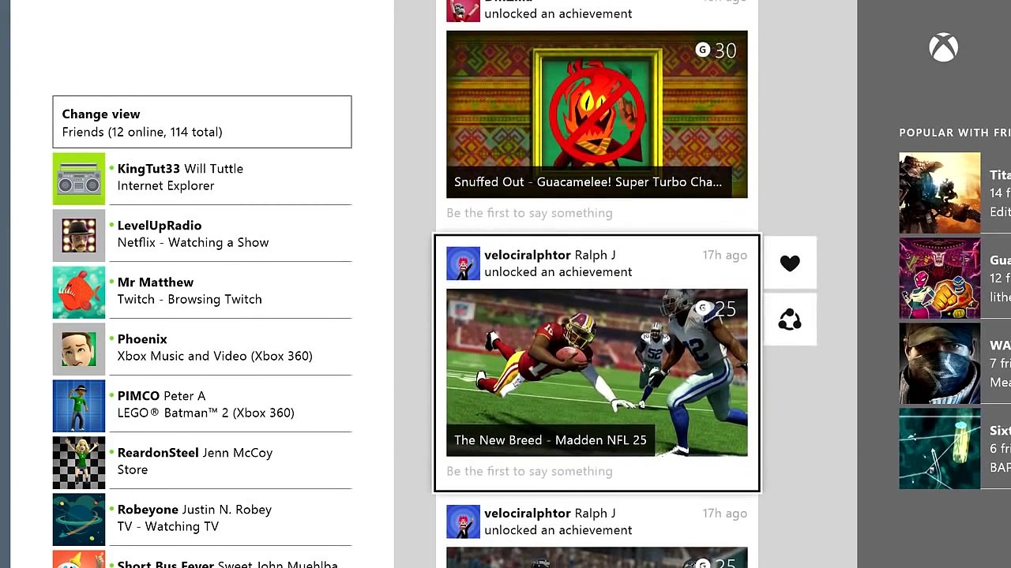
Task: Select friend name LevelUpRadio
Action: [160, 226]
